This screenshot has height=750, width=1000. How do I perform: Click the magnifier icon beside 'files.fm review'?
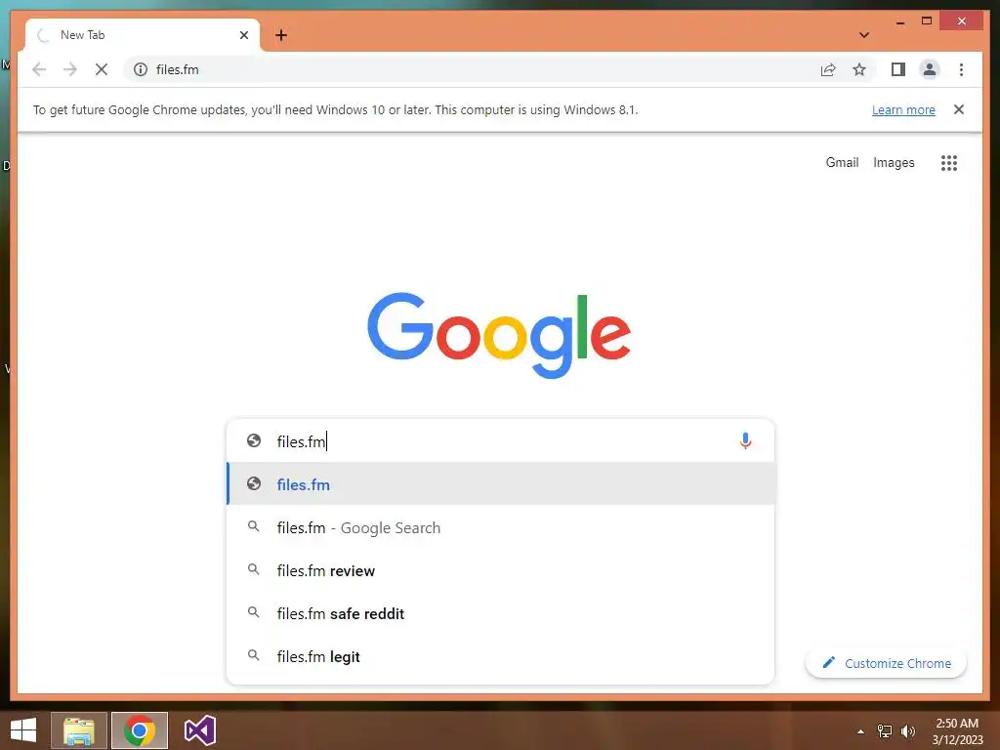[x=254, y=569]
